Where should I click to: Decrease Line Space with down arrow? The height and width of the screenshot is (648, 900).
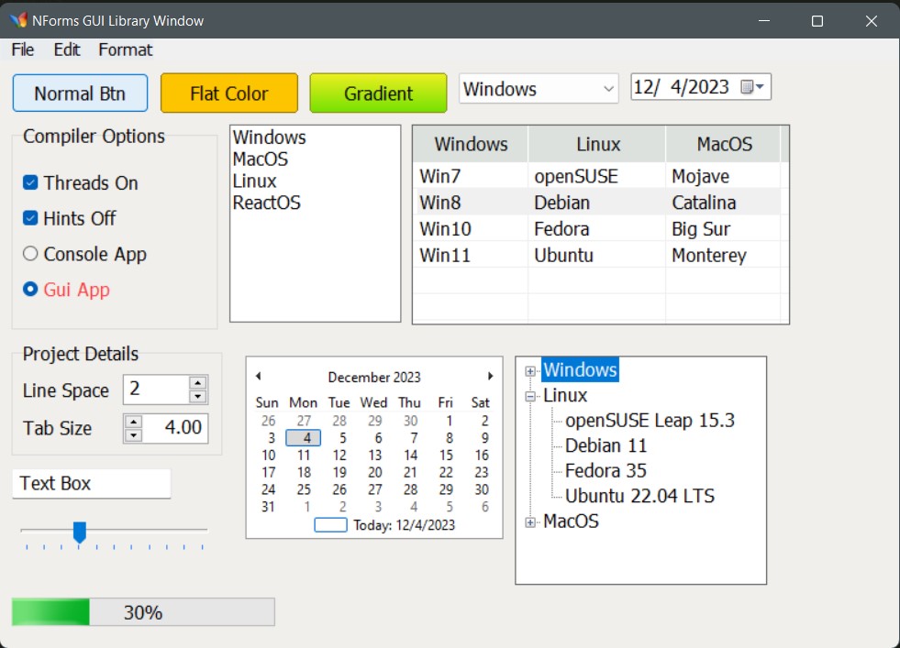(197, 396)
